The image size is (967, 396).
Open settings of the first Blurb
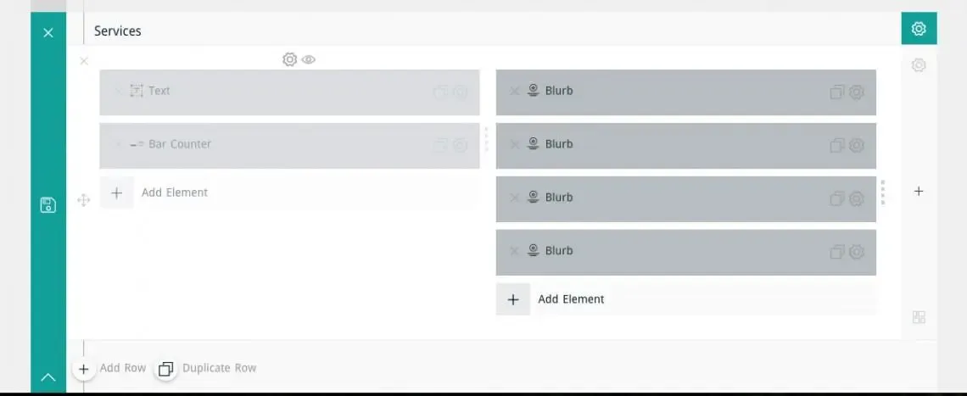pyautogui.click(x=856, y=92)
